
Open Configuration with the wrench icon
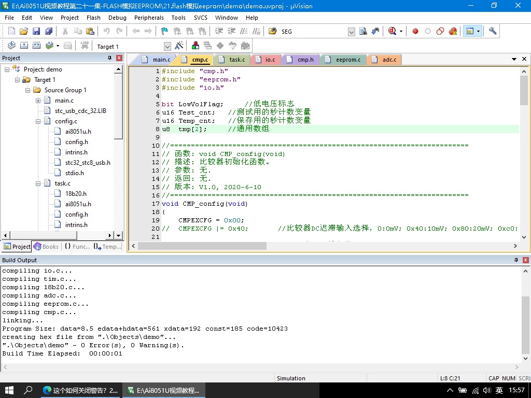click(x=493, y=31)
